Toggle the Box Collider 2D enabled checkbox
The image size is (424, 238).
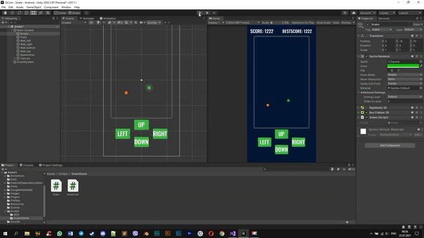pos(366,112)
